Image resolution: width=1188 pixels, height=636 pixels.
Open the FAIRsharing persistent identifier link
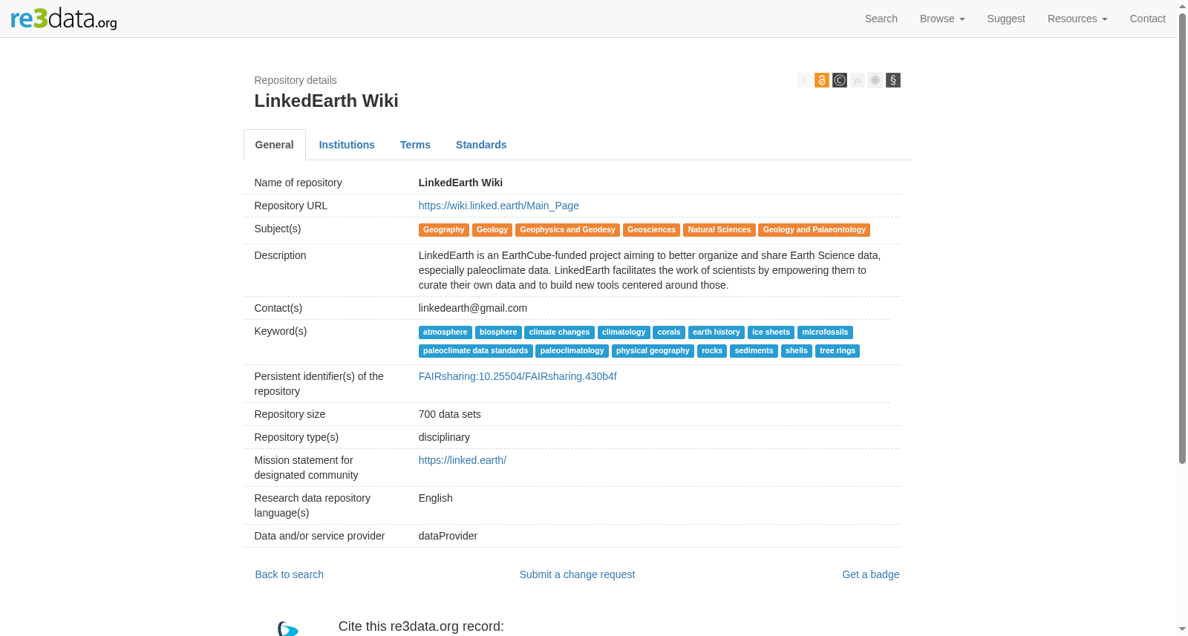pyautogui.click(x=518, y=376)
